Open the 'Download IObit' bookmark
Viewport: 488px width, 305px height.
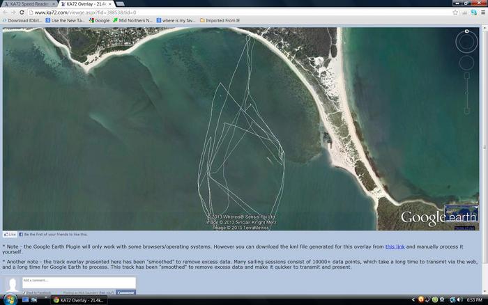[x=24, y=20]
